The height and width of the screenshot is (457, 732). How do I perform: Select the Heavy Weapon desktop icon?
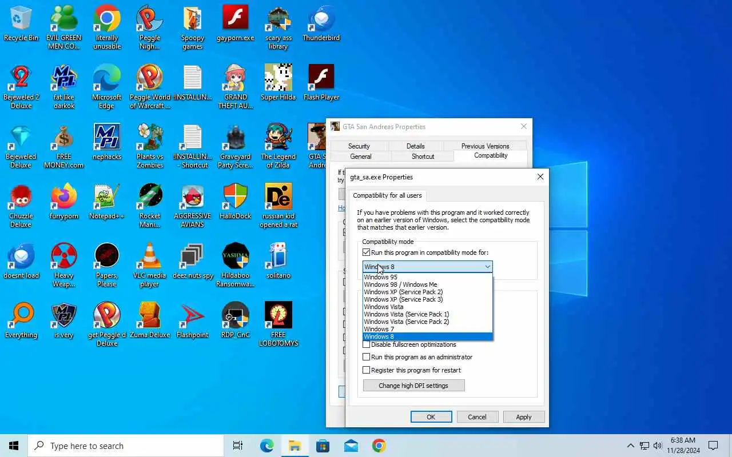tap(64, 265)
